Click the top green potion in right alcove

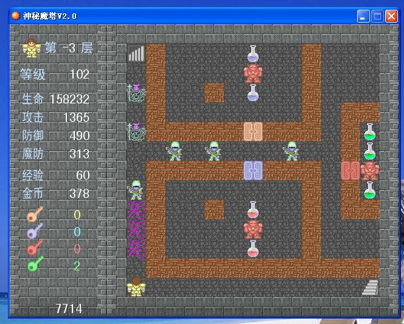370,132
